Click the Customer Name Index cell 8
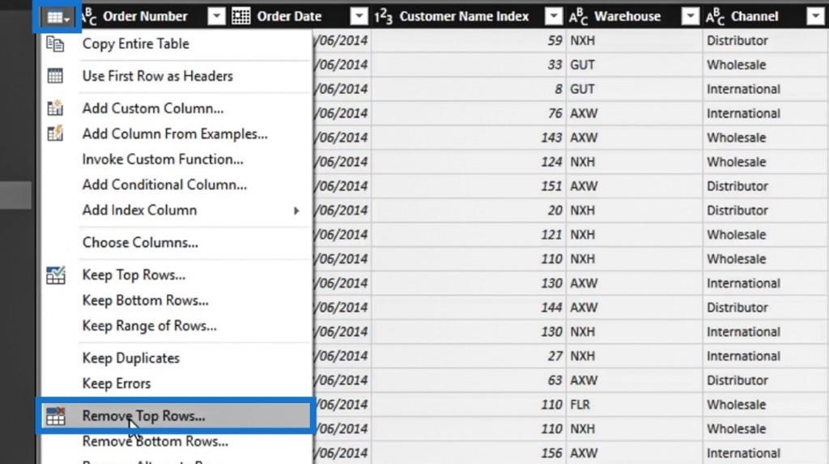The height and width of the screenshot is (464, 829). (469, 89)
